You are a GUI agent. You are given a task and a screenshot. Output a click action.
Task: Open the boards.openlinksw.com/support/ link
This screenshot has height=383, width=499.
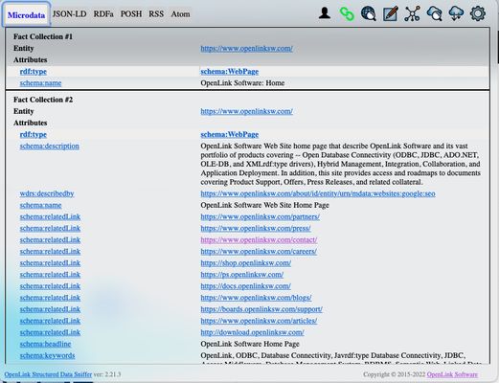pyautogui.click(x=261, y=309)
